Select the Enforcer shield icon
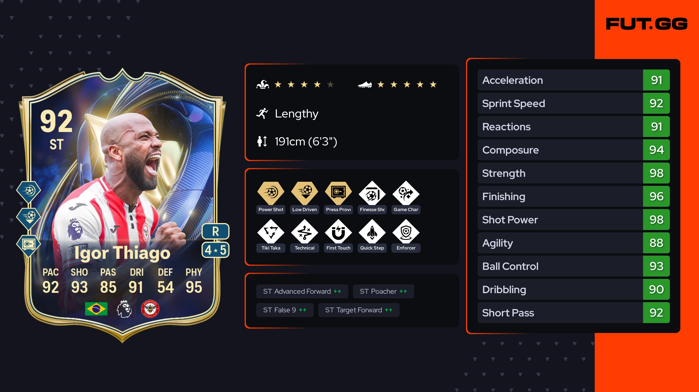699x392 pixels. [x=406, y=232]
